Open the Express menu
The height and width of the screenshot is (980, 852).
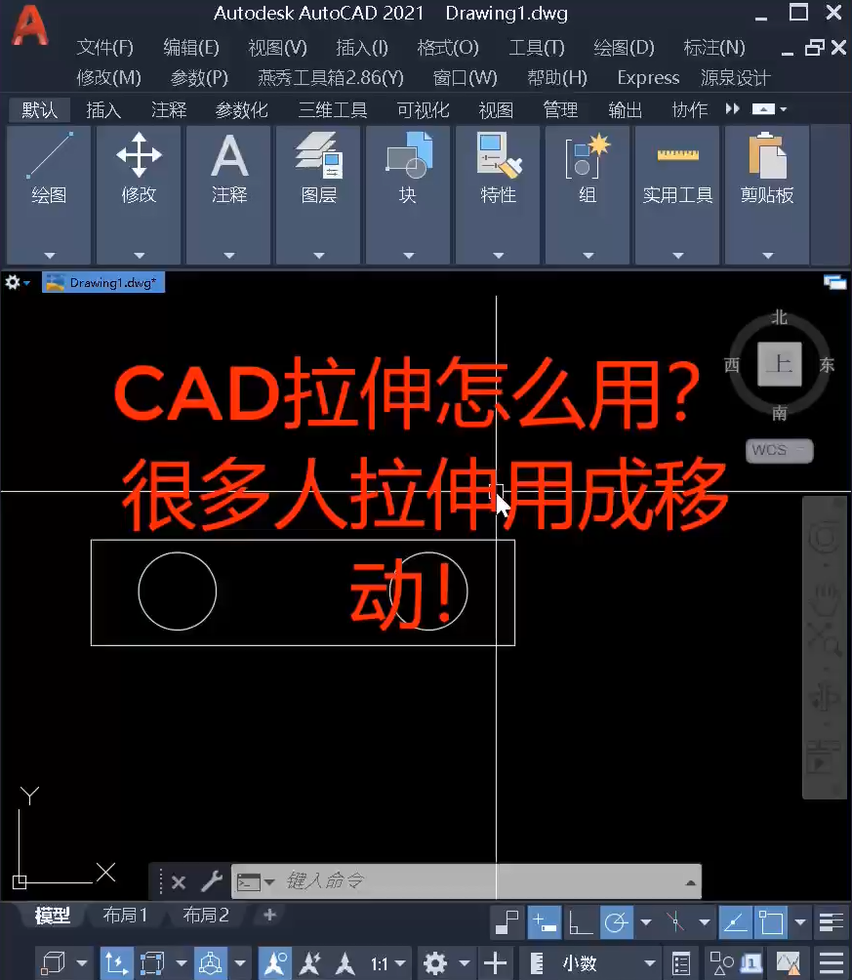pos(648,77)
